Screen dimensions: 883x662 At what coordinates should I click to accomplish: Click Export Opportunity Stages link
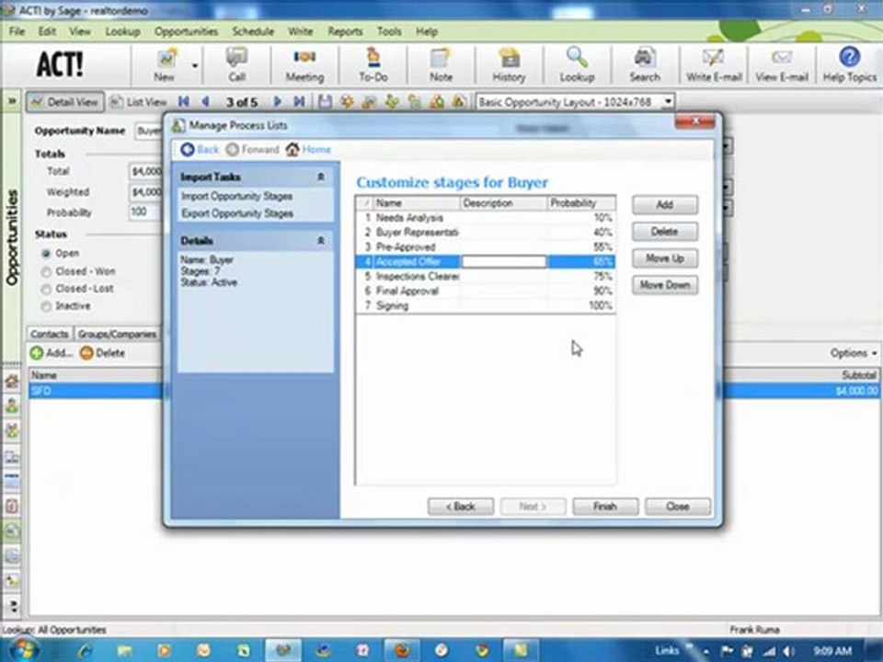(237, 214)
